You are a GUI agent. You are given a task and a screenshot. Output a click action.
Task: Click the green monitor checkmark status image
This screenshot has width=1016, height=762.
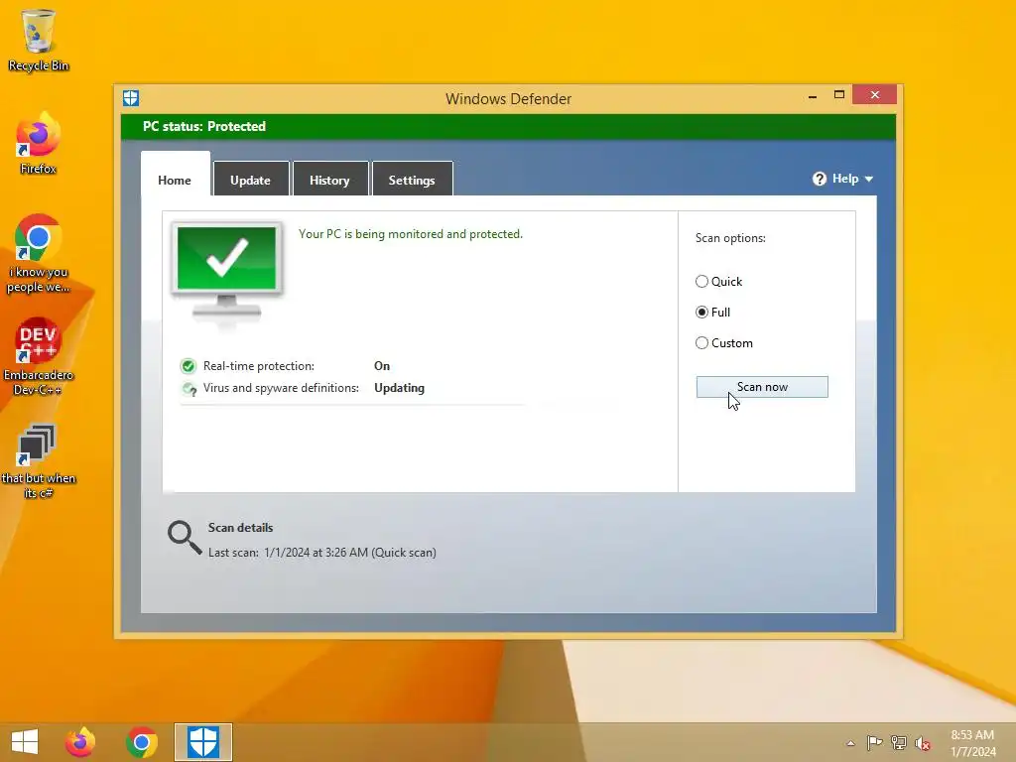(x=227, y=274)
